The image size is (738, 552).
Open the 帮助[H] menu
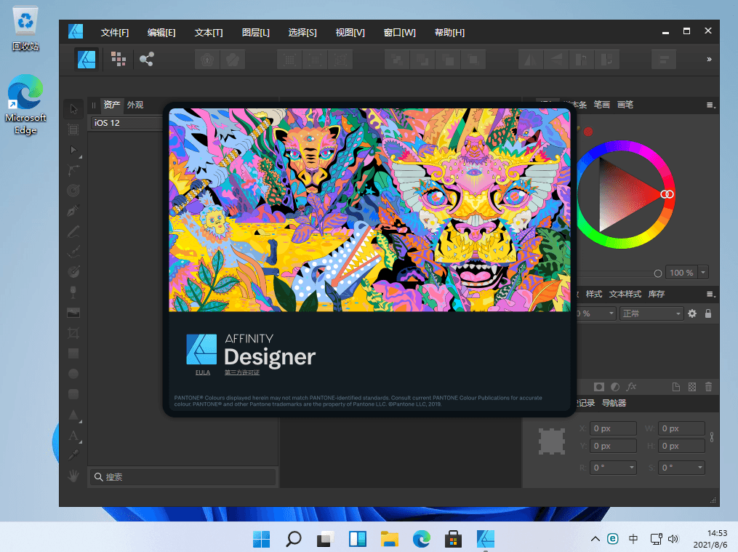point(449,33)
